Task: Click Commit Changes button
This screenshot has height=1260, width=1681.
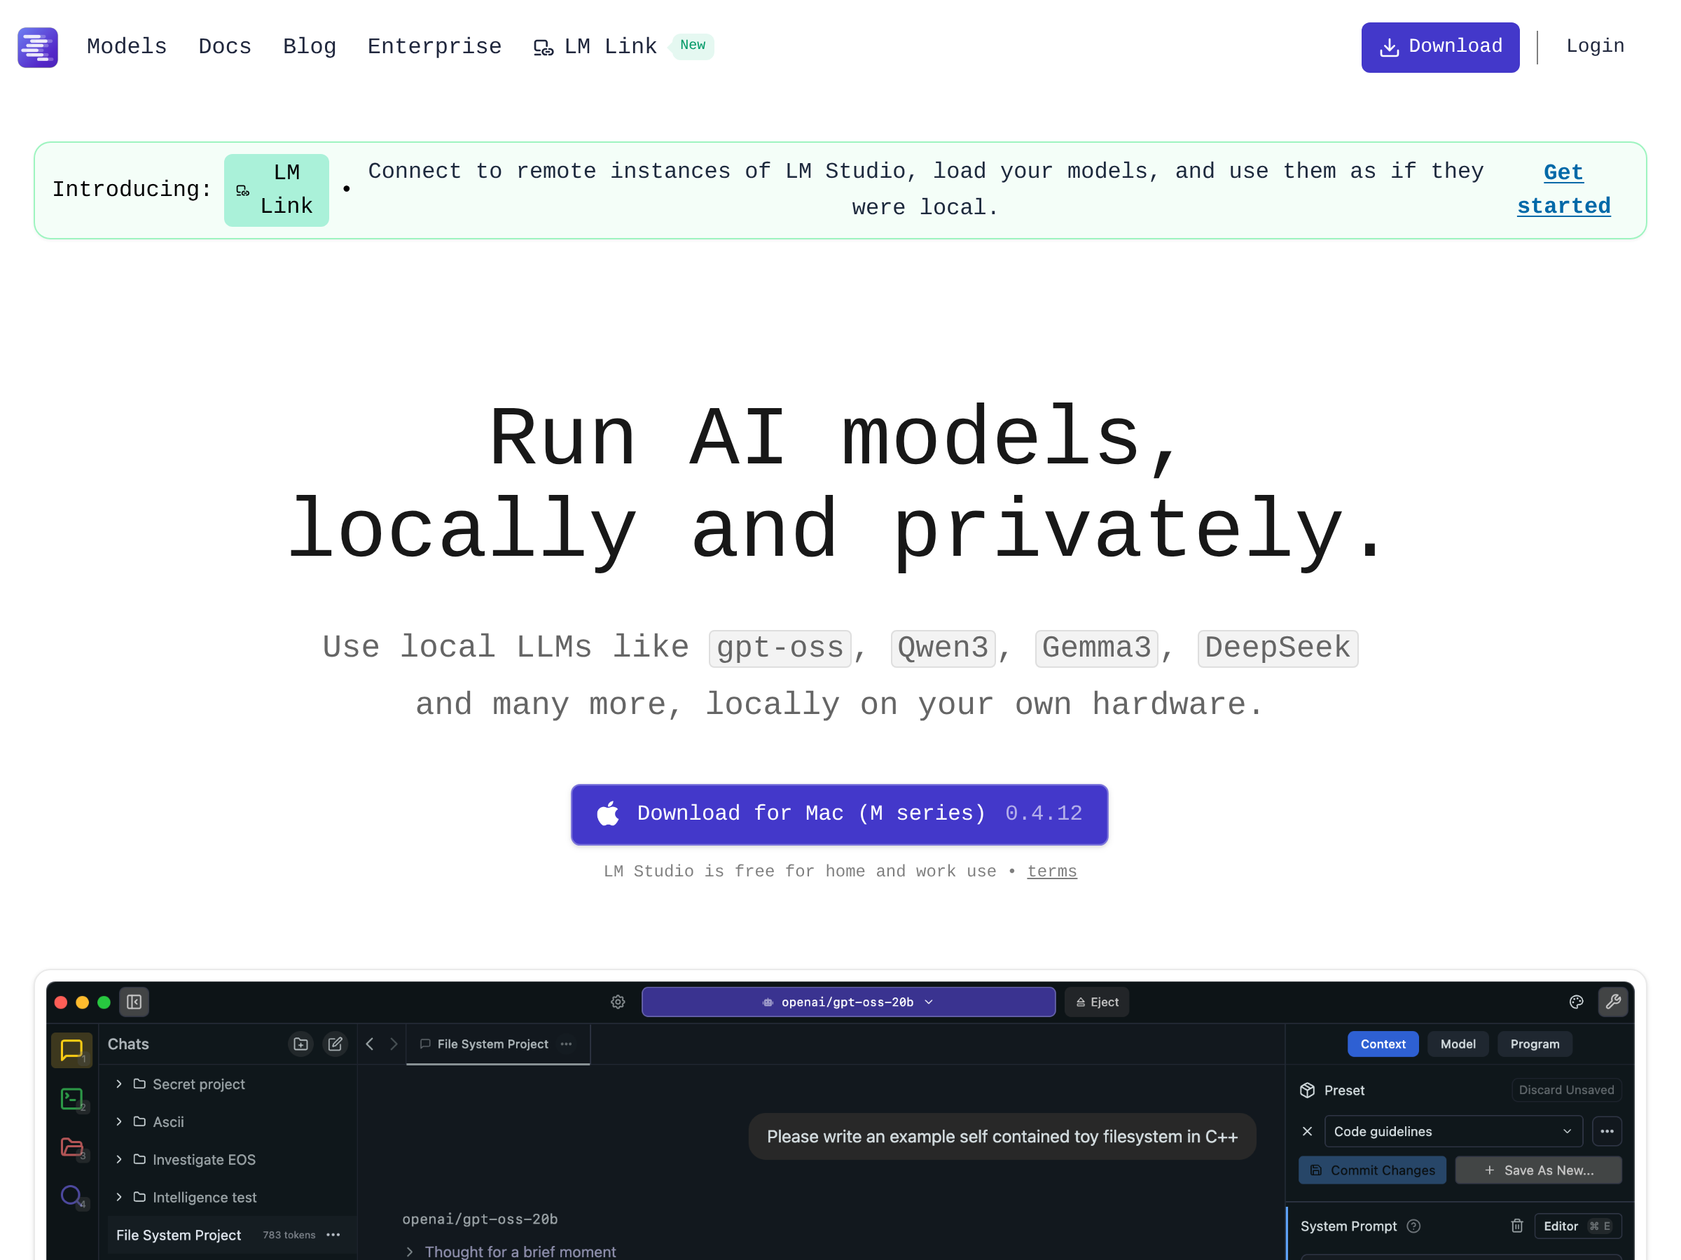Action: point(1371,1170)
